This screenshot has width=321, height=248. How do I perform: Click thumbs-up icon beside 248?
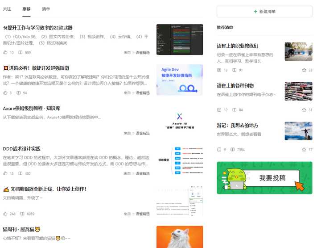[x=5, y=214]
